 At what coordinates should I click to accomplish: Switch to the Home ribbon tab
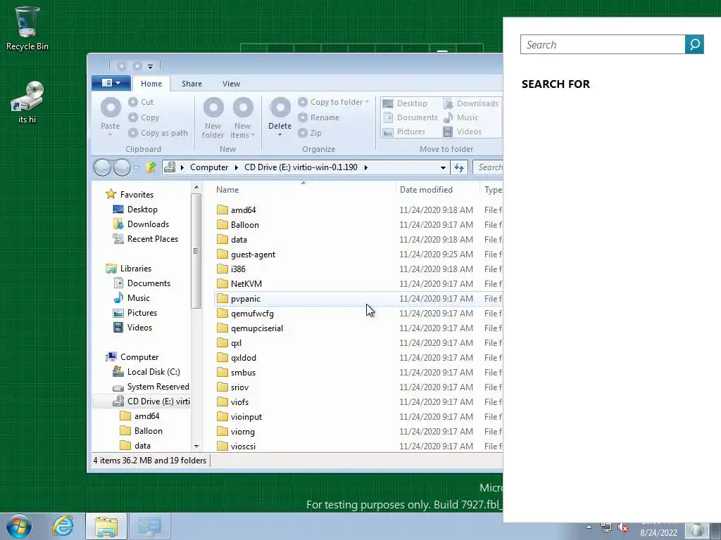click(151, 84)
